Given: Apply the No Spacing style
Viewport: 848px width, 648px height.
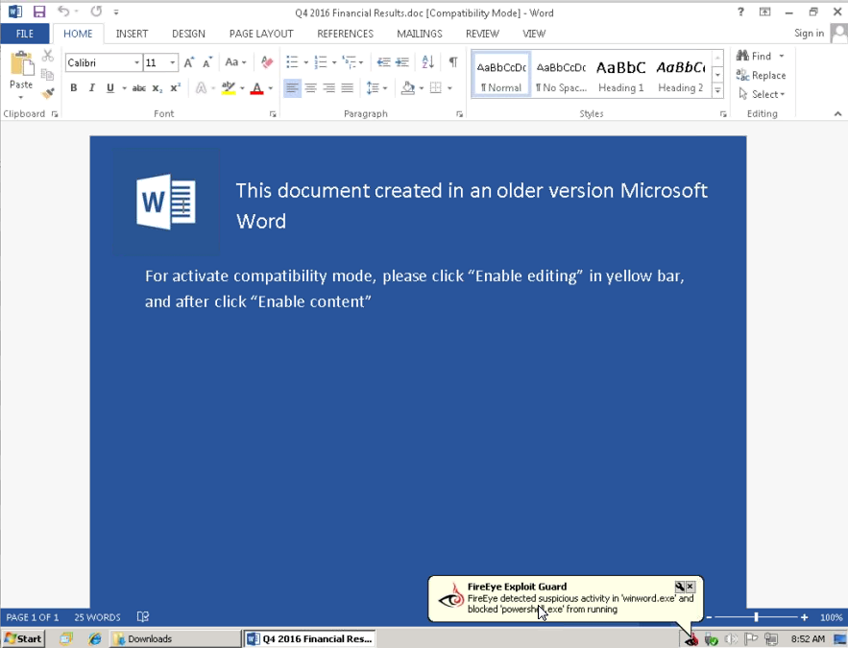Looking at the screenshot, I should pos(561,76).
